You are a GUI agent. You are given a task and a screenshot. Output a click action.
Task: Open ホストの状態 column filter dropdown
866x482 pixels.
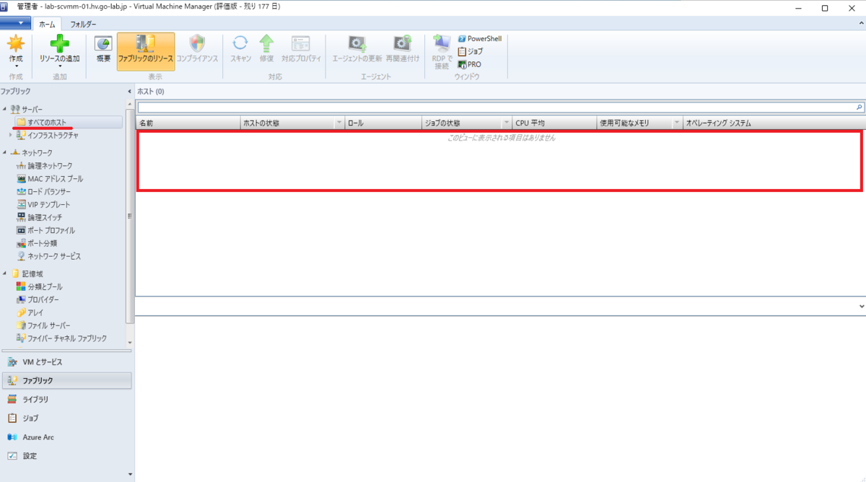pos(339,123)
